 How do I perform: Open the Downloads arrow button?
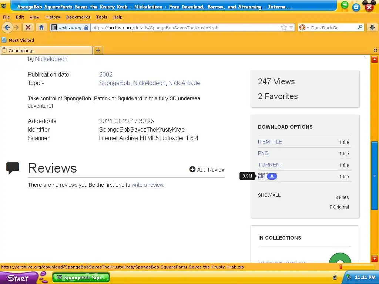pos(372,27)
